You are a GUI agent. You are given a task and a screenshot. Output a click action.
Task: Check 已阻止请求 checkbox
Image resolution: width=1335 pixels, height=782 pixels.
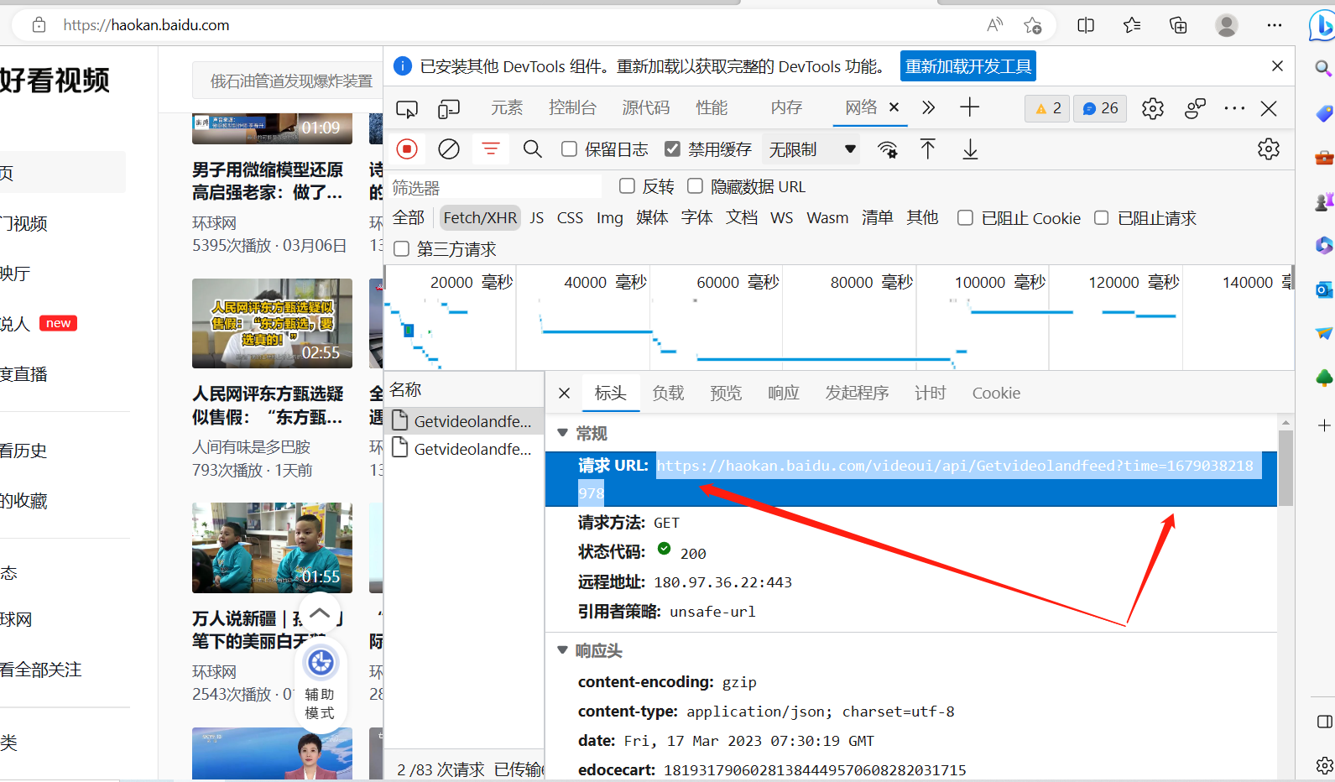[1102, 218]
